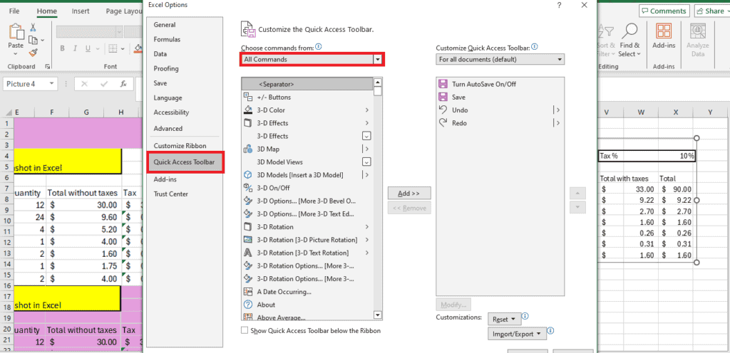Click the command list scroll down arrow
Image resolution: width=730 pixels, height=353 pixels.
click(378, 315)
